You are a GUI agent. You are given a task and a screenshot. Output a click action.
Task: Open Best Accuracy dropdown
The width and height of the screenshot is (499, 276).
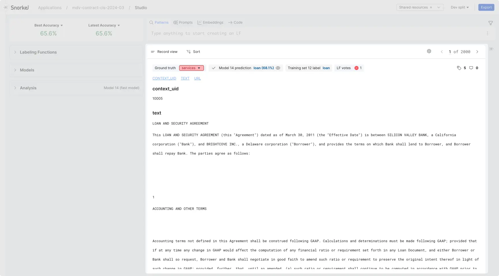(x=49, y=25)
